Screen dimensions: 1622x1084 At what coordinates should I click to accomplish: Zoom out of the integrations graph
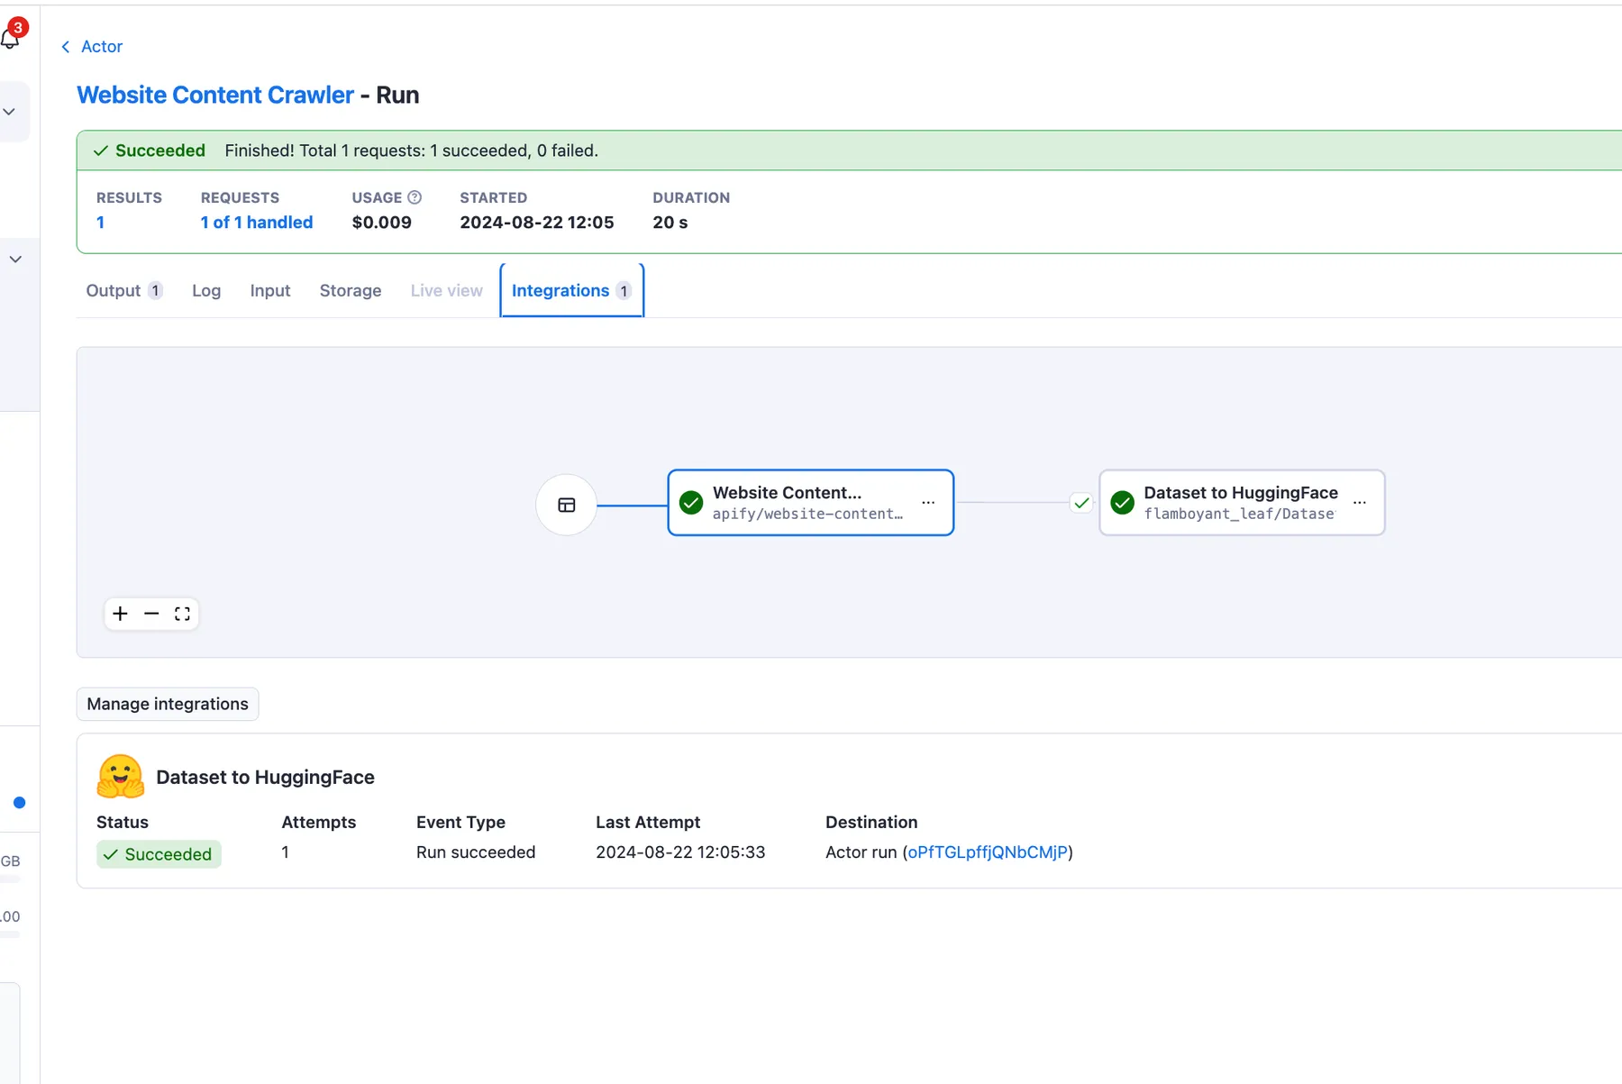(151, 614)
